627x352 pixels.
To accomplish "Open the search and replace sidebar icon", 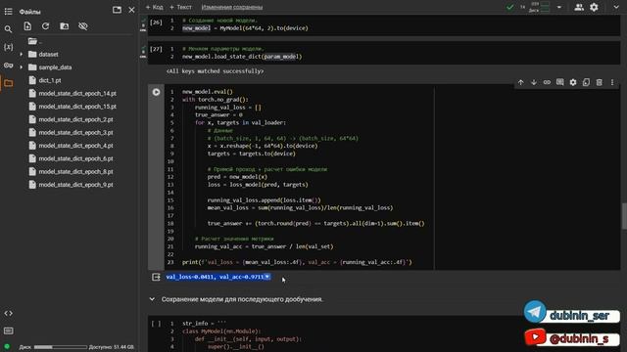I will coord(8,29).
